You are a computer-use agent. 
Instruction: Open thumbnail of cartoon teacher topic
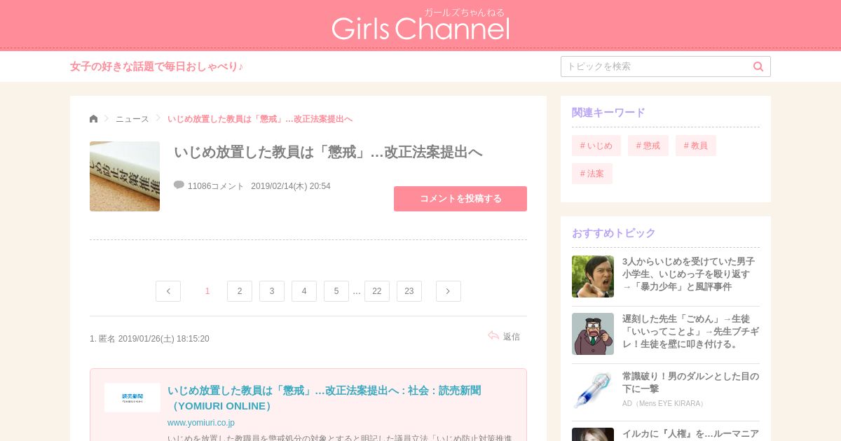point(593,334)
